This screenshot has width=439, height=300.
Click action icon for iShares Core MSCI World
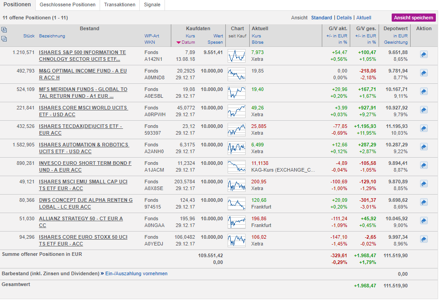pos(424,110)
